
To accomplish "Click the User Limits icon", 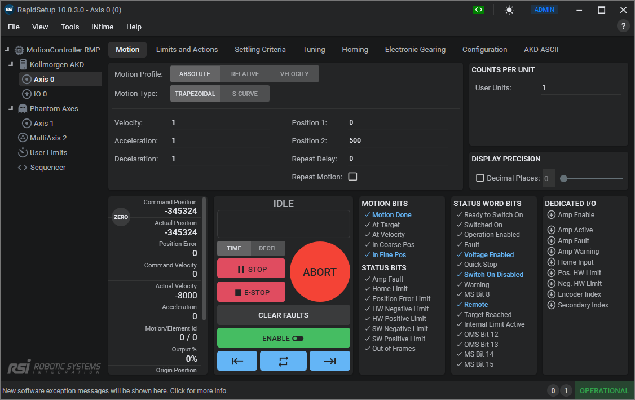I will [x=23, y=152].
